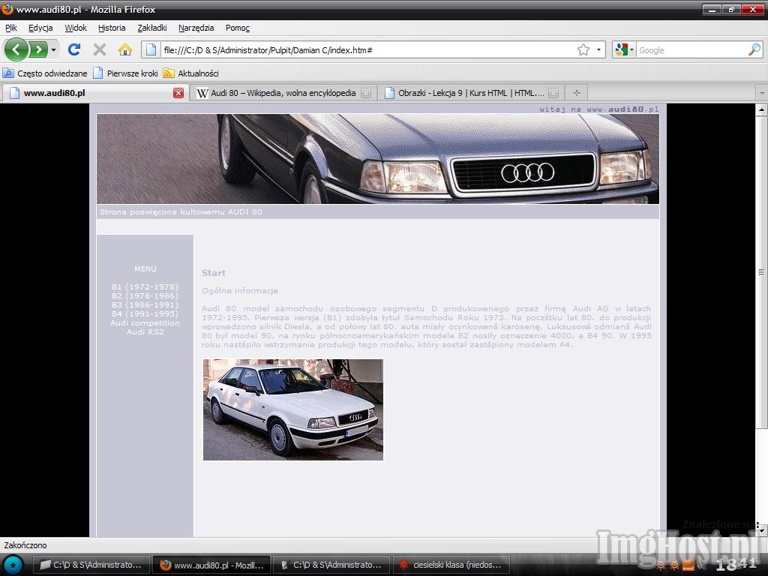Open the list all tabs dropdown
Screen dimensions: 768x576
(762, 92)
